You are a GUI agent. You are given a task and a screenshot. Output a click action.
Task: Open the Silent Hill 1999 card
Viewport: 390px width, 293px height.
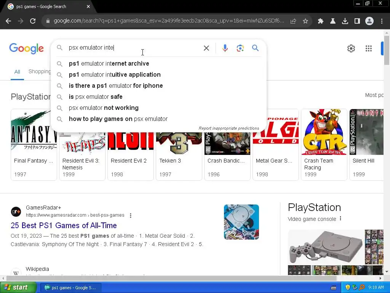[366, 145]
